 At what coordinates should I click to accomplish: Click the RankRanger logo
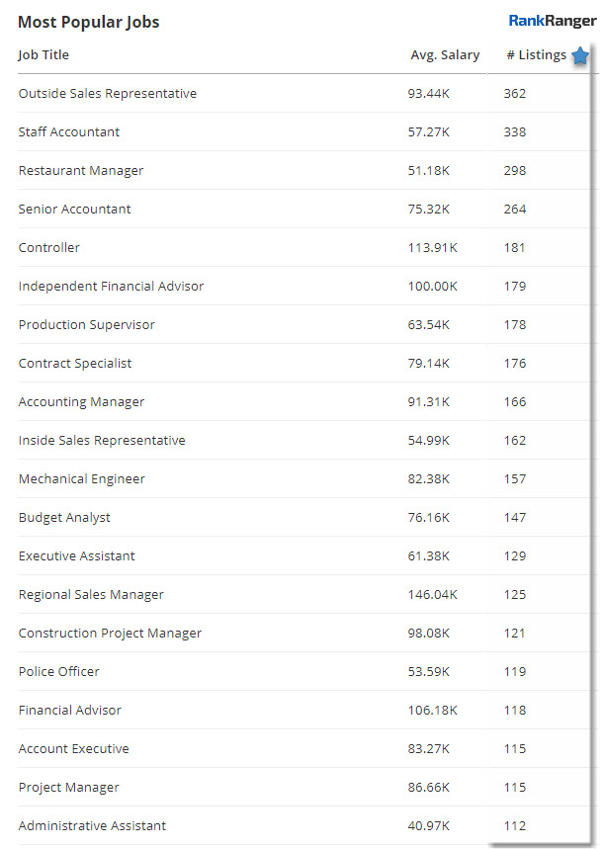coord(553,21)
